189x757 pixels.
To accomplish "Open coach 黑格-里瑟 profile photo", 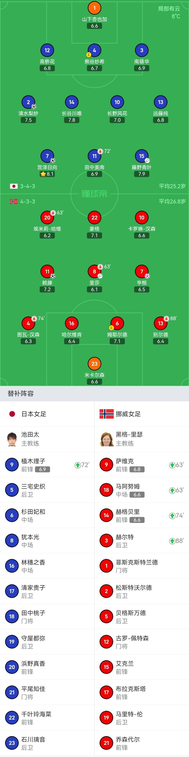I will tap(106, 439).
